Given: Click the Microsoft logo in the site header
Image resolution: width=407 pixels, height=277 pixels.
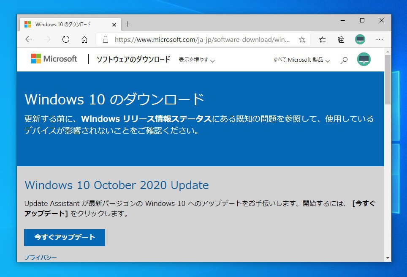Looking at the screenshot, I should coord(54,59).
